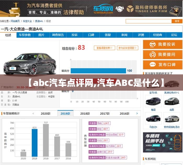Click the 变速器 抖动 28个 fault tag

click(99, 140)
